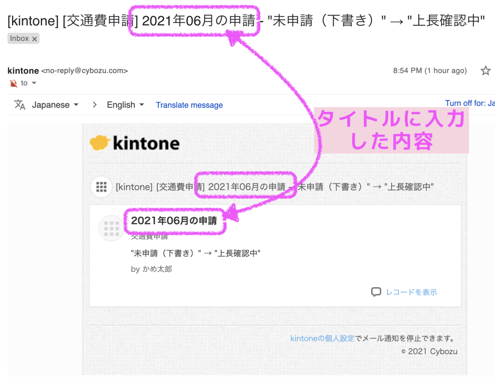Star this kintone email

(486, 71)
